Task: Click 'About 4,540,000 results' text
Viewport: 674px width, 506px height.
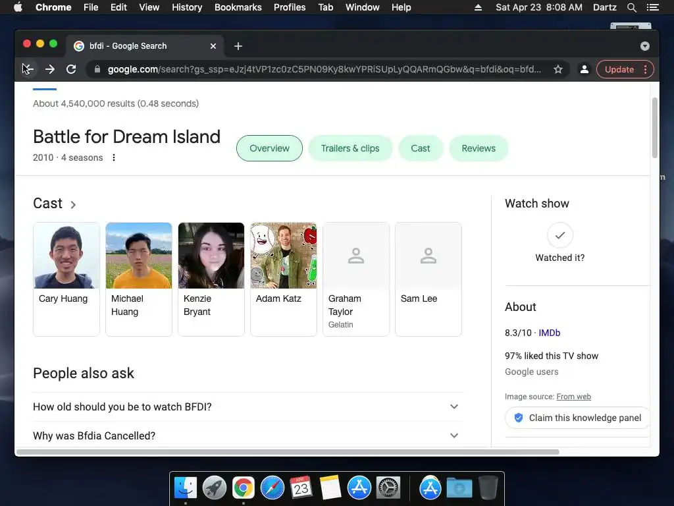Action: (x=84, y=103)
